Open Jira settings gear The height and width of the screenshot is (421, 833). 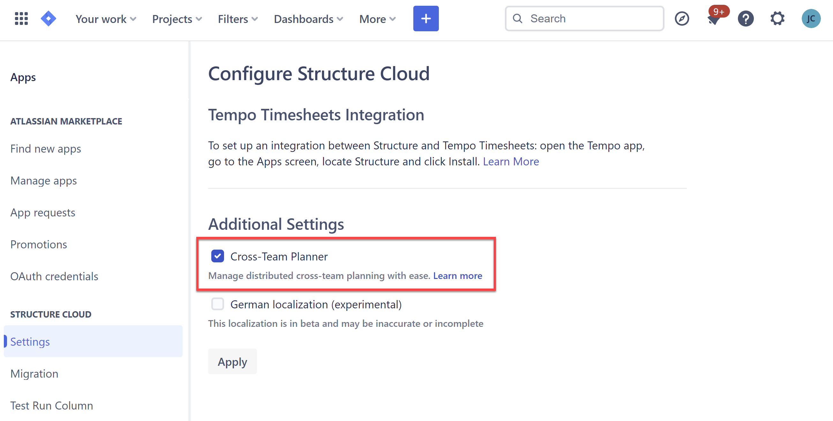coord(777,19)
